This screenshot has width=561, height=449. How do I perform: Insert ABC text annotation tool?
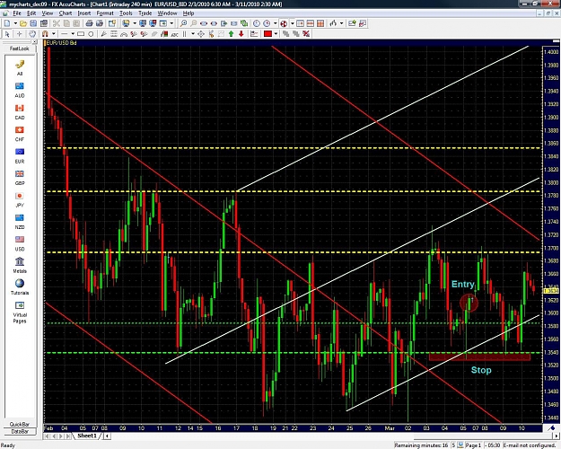click(x=175, y=34)
